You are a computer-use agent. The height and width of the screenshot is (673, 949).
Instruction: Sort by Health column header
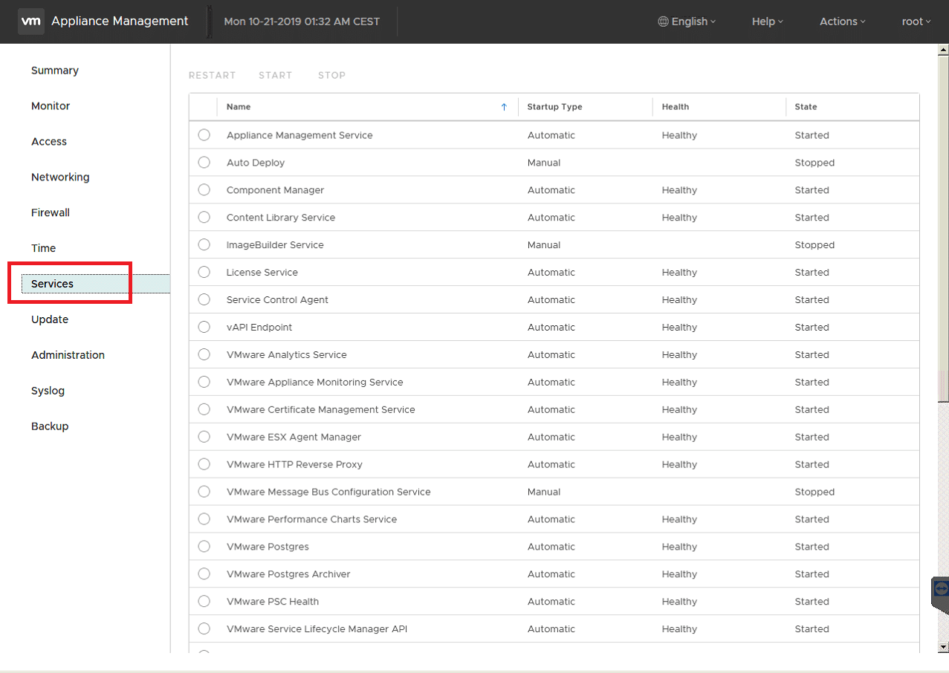(676, 107)
